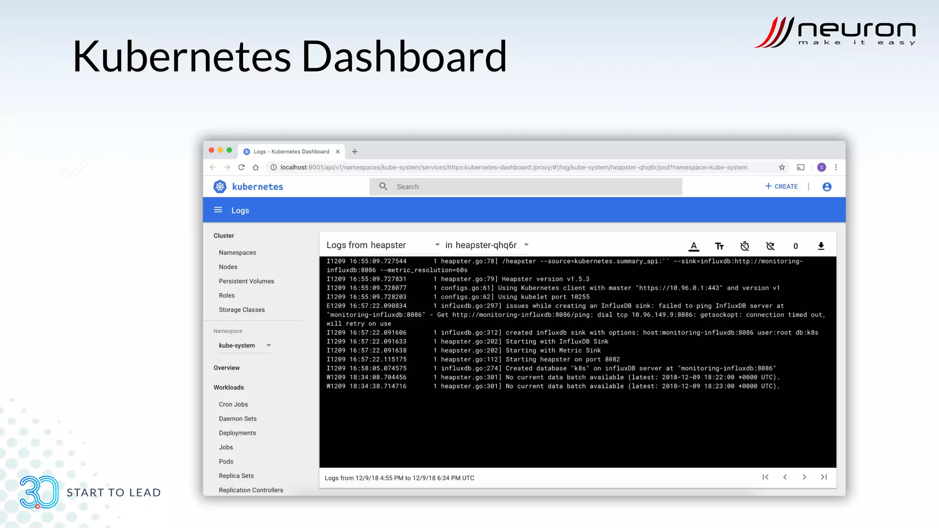939x528 pixels.
Task: Open Workloads in sidebar
Action: tap(228, 387)
